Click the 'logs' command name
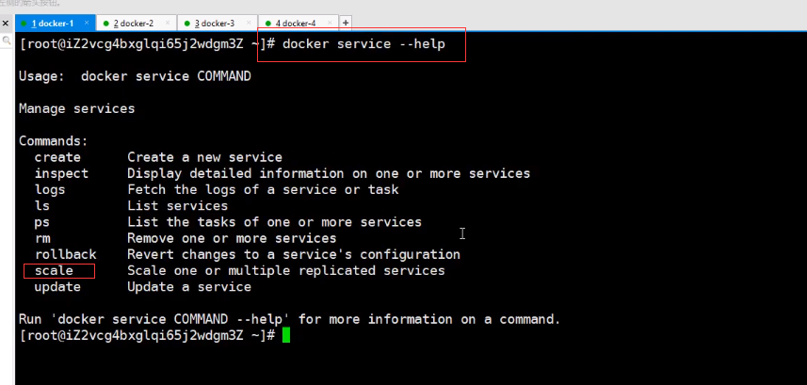This screenshot has height=385, width=807. point(50,189)
